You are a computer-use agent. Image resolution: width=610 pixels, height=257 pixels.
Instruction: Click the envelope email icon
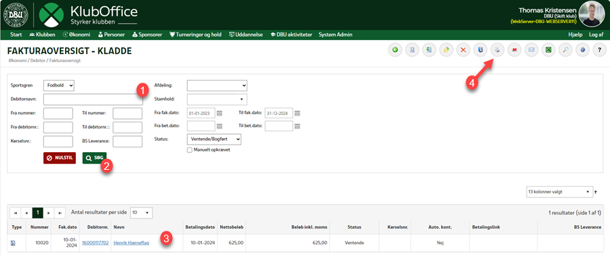point(531,50)
